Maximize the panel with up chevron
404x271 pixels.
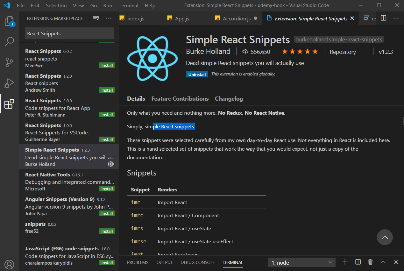(383, 262)
